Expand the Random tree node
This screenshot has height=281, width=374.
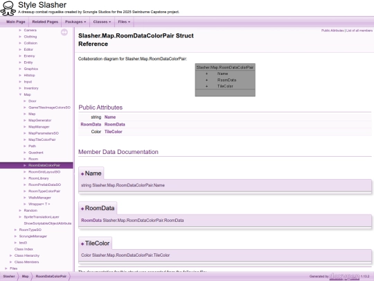(20, 210)
